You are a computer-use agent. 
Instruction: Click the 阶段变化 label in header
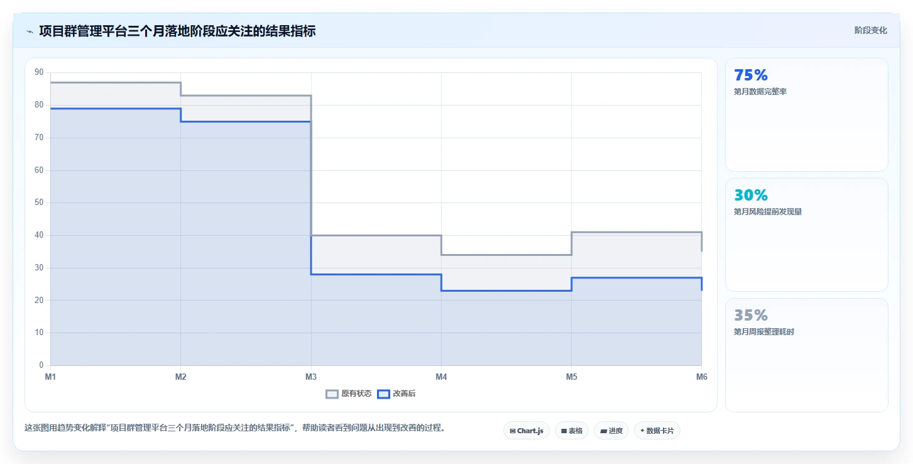click(x=871, y=30)
